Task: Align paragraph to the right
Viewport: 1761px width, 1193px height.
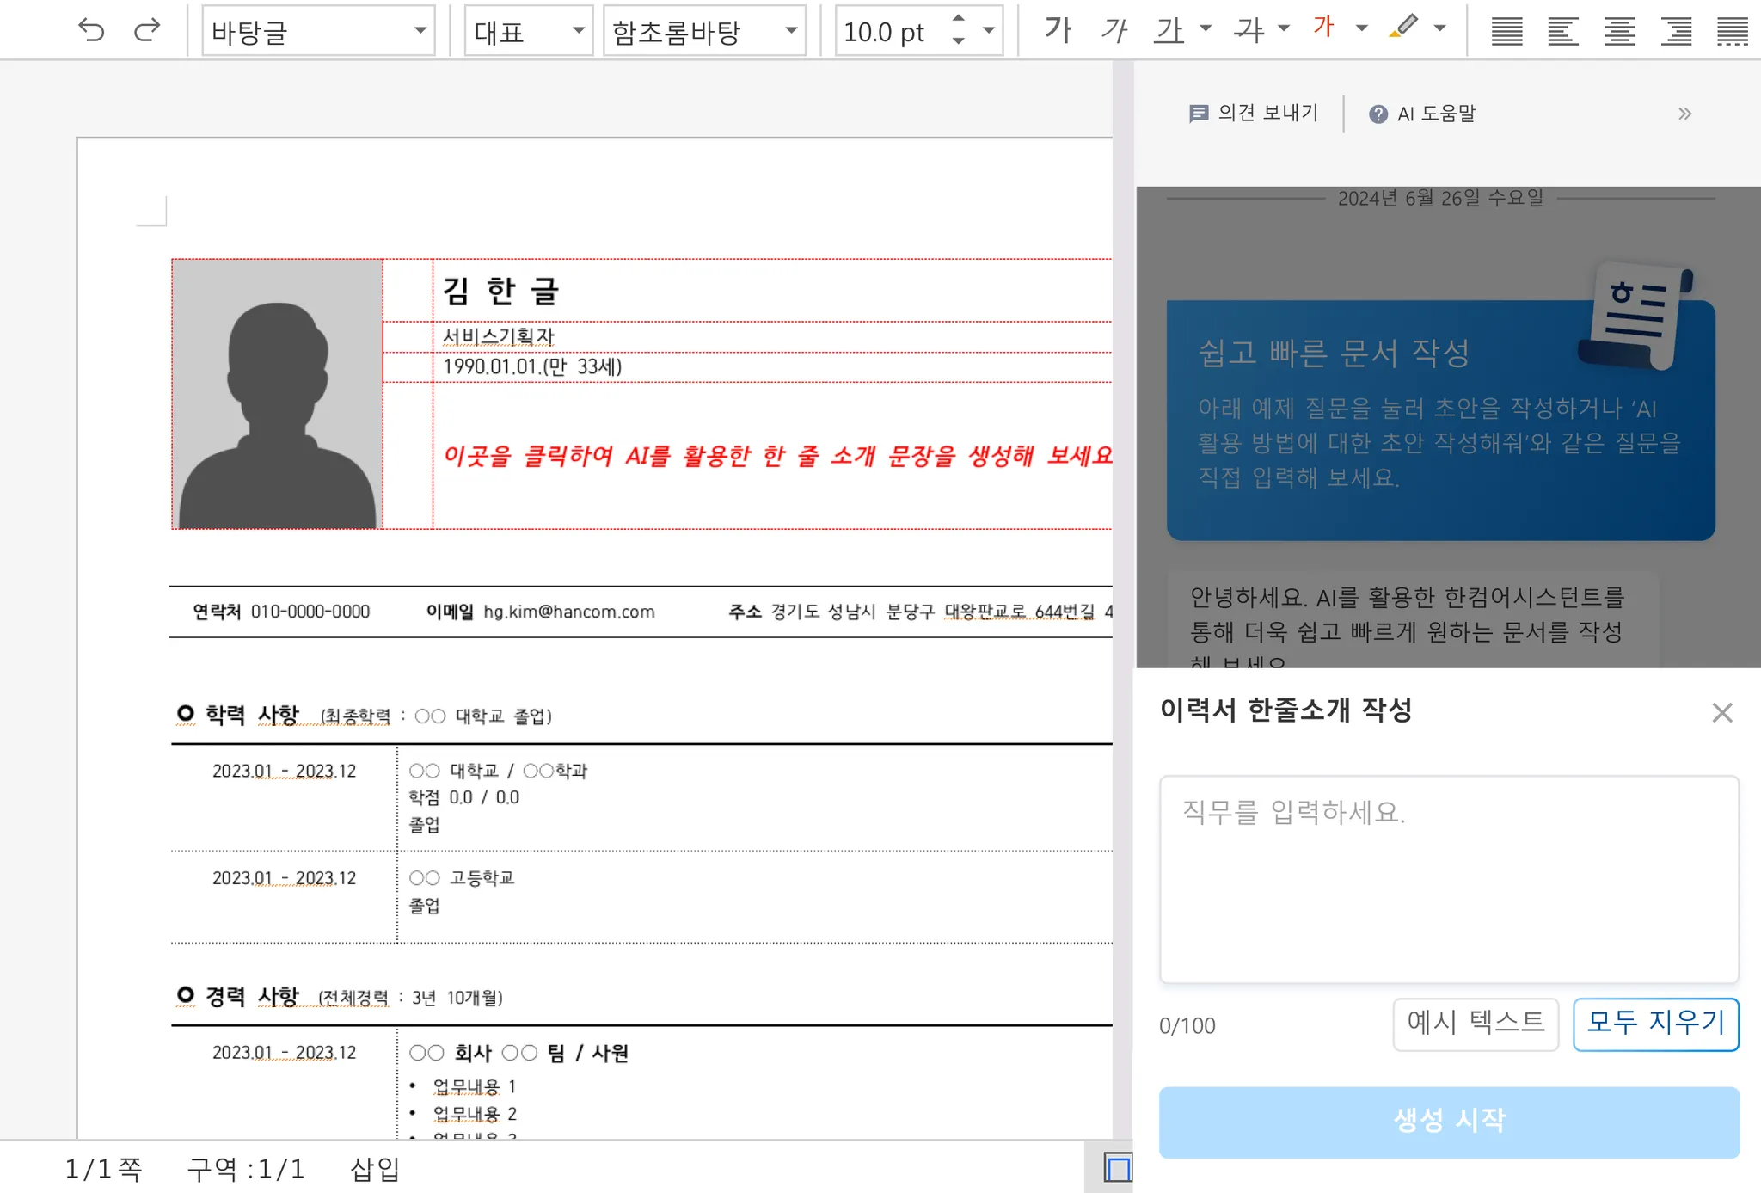Action: pos(1676,32)
